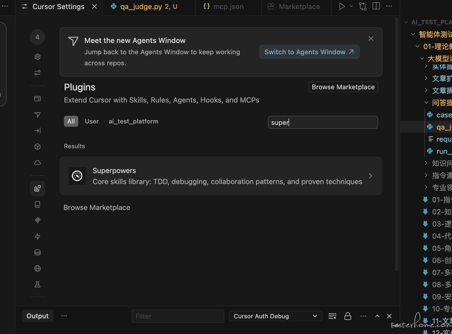Viewport: 452px width, 334px height.
Task: Select the Plugins icon in settings sidebar
Action: click(x=37, y=188)
